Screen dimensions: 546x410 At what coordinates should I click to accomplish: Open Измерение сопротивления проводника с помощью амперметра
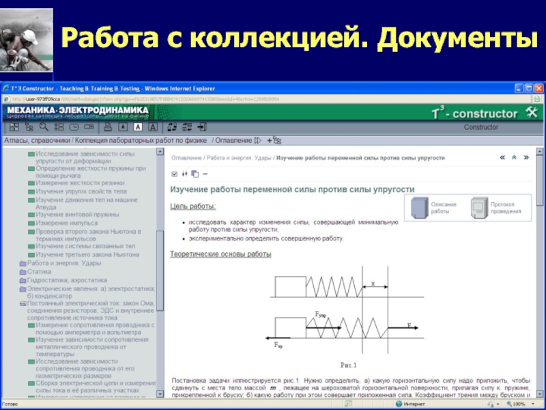95,329
